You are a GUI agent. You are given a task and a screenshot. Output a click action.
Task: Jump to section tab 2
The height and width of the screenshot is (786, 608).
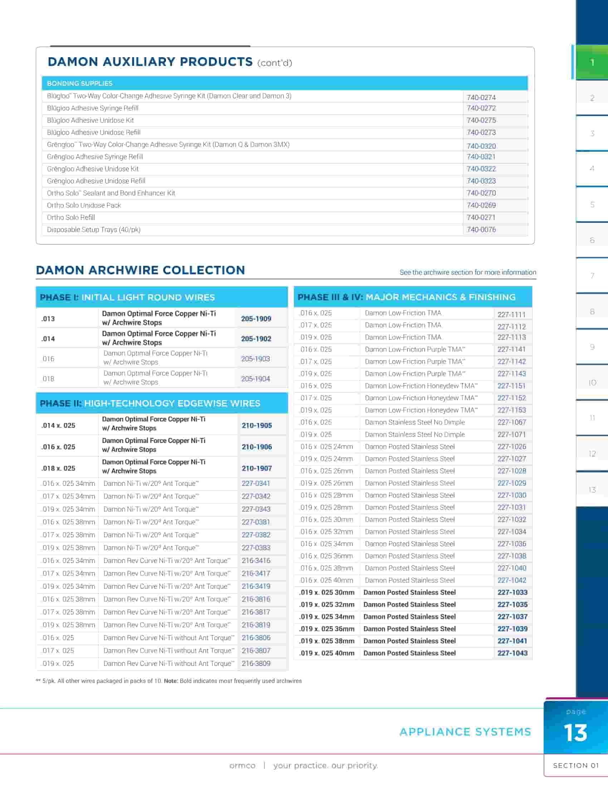click(x=592, y=98)
